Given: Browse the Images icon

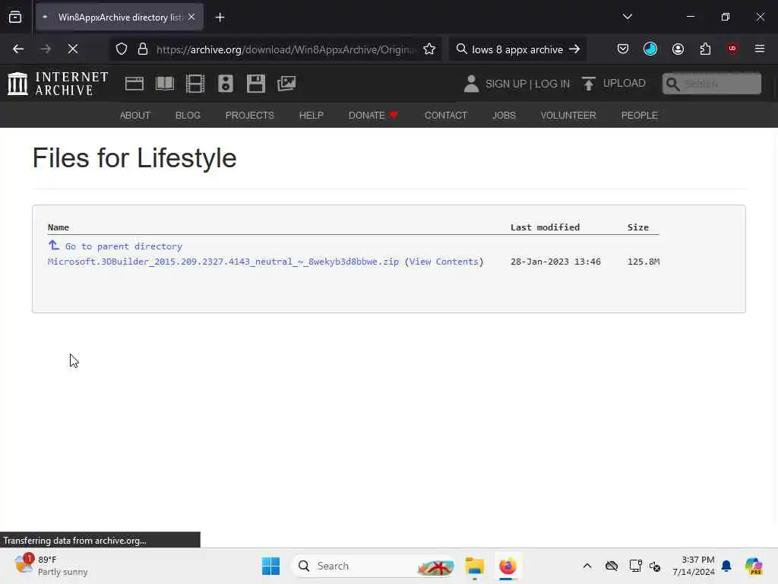Looking at the screenshot, I should click(x=286, y=84).
